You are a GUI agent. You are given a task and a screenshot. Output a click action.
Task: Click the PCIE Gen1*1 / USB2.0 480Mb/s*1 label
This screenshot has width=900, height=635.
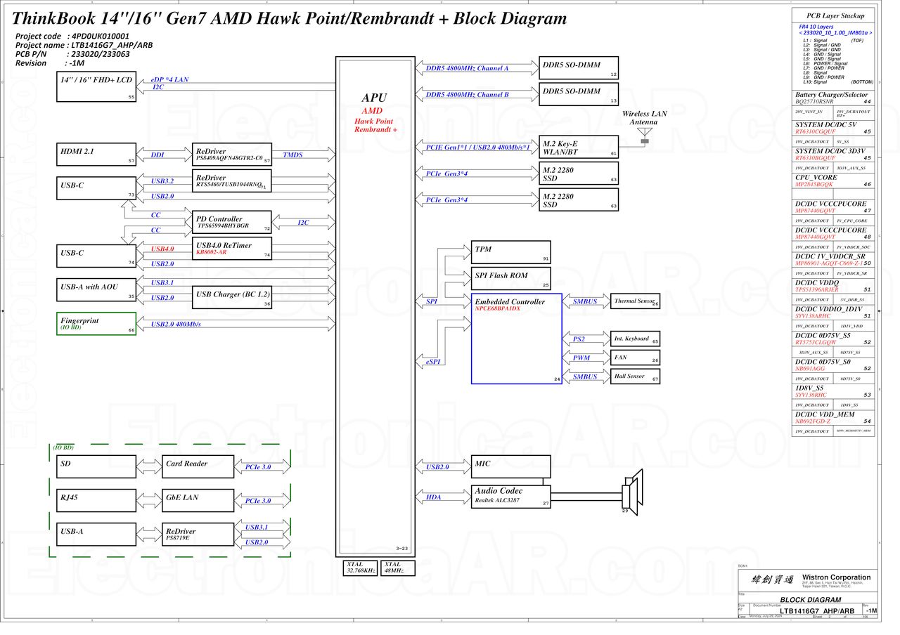478,147
